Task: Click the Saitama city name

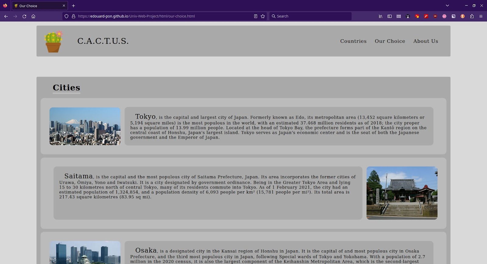Action: pyautogui.click(x=79, y=176)
